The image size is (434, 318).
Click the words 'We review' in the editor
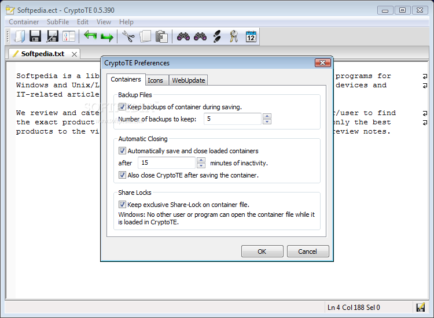[37, 113]
